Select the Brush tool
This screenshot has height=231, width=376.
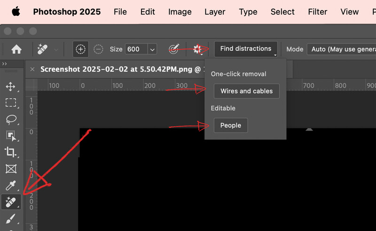pos(11,218)
